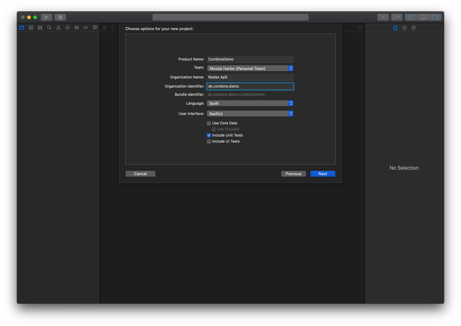Open the Report navigator icon
This screenshot has width=461, height=326.
(x=95, y=28)
